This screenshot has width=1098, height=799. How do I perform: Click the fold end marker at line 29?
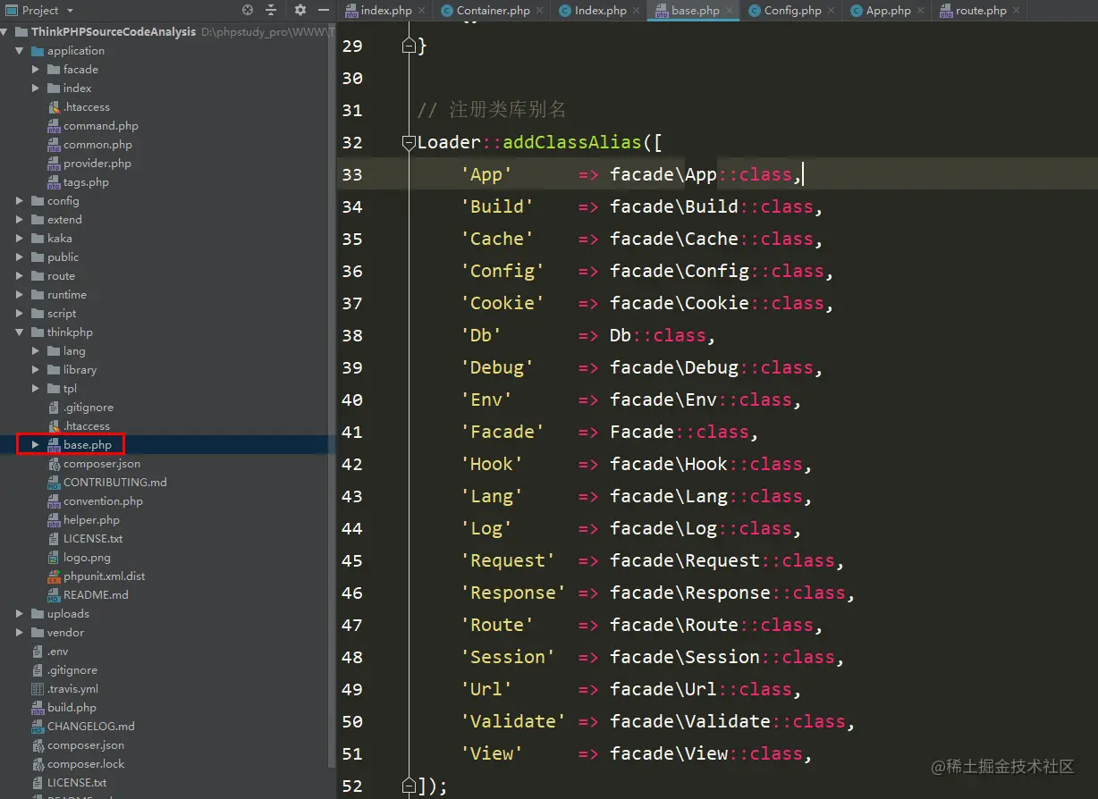click(409, 46)
